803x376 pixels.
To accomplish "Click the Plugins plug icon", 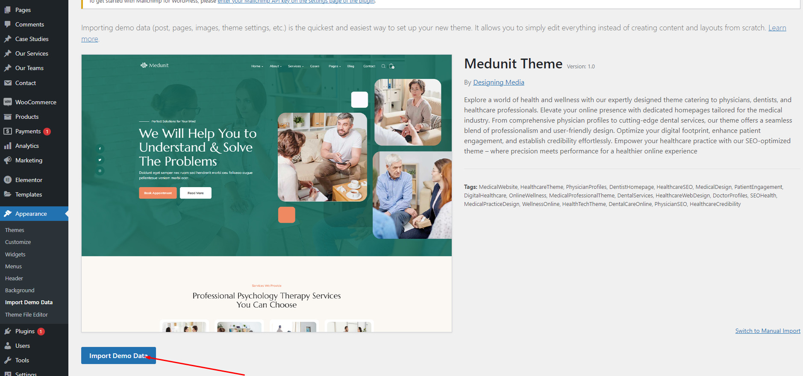I will pos(8,331).
